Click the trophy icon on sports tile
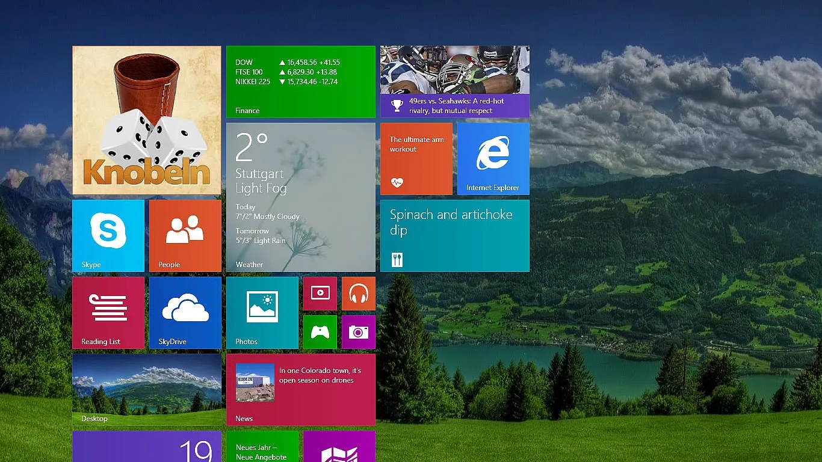Screen dimensions: 822x462 [x=397, y=106]
